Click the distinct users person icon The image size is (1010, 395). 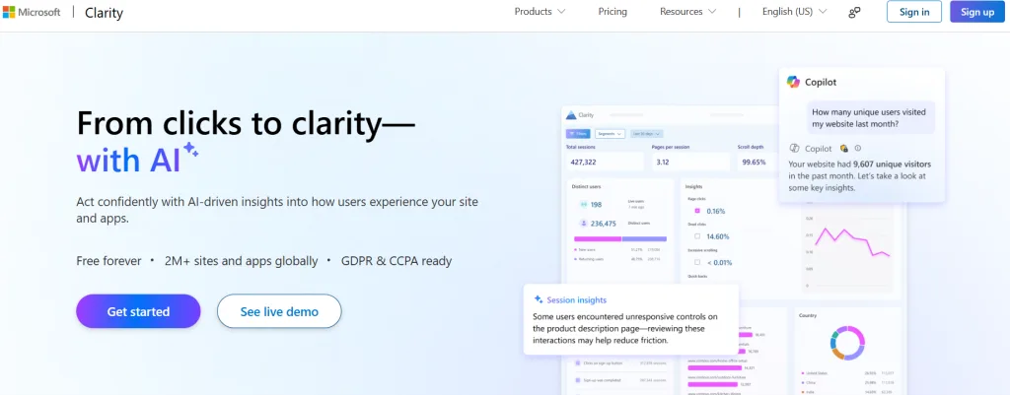pos(584,224)
